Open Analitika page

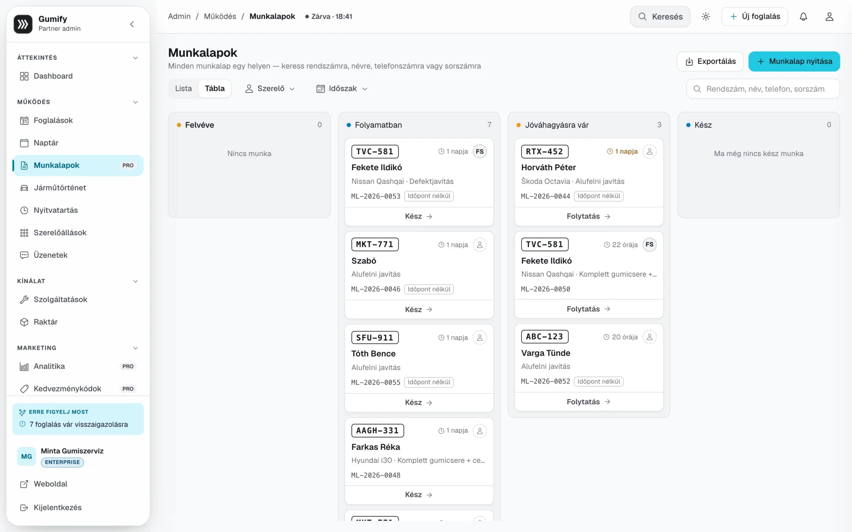[x=78, y=366]
